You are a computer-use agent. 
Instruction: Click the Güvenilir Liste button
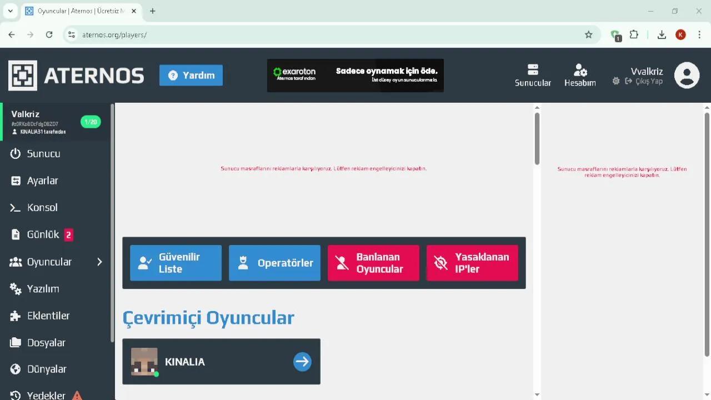click(176, 263)
